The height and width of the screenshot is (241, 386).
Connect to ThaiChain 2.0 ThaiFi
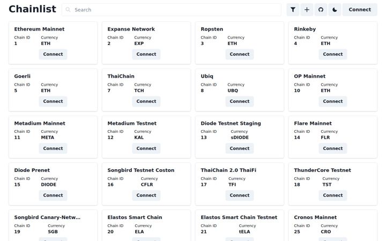pyautogui.click(x=240, y=195)
